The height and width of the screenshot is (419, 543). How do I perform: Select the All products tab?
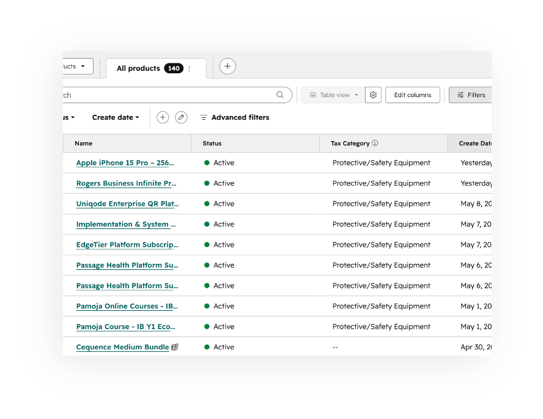[x=156, y=68]
